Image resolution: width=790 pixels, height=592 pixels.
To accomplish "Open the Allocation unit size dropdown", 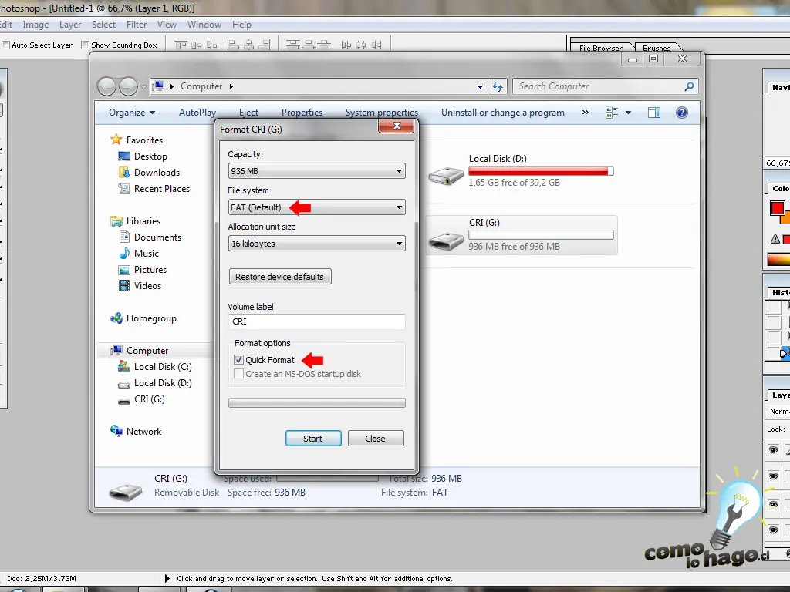I will coord(316,244).
